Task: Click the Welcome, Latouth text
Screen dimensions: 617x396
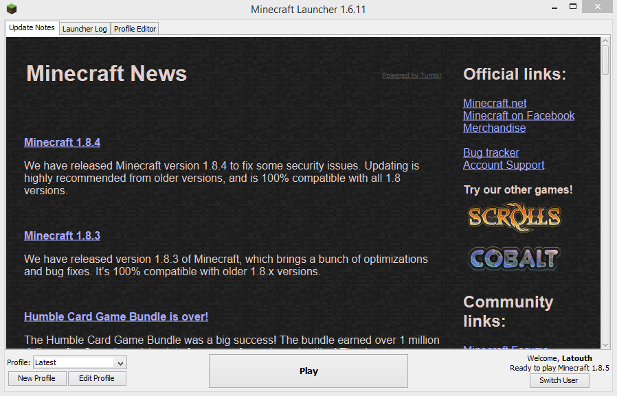Action: pos(559,358)
